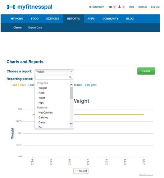164x178 pixels.
Task: Select Net Calories from report list
Action: pos(46,112)
